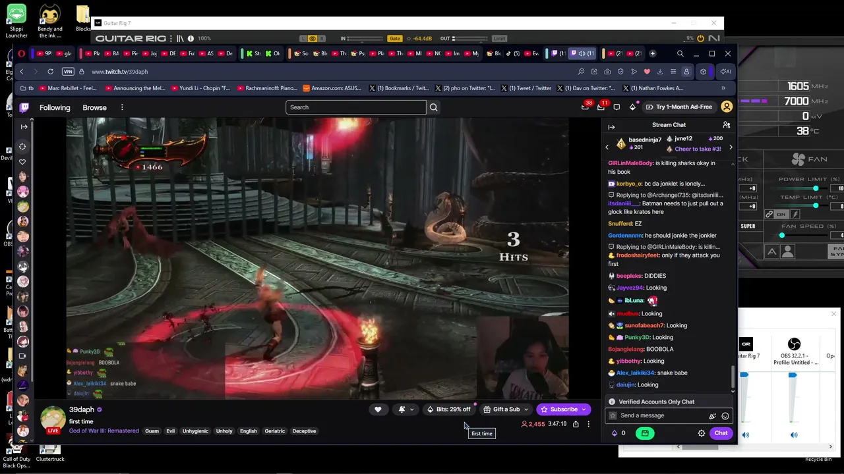Go back in the browser

click(x=22, y=72)
